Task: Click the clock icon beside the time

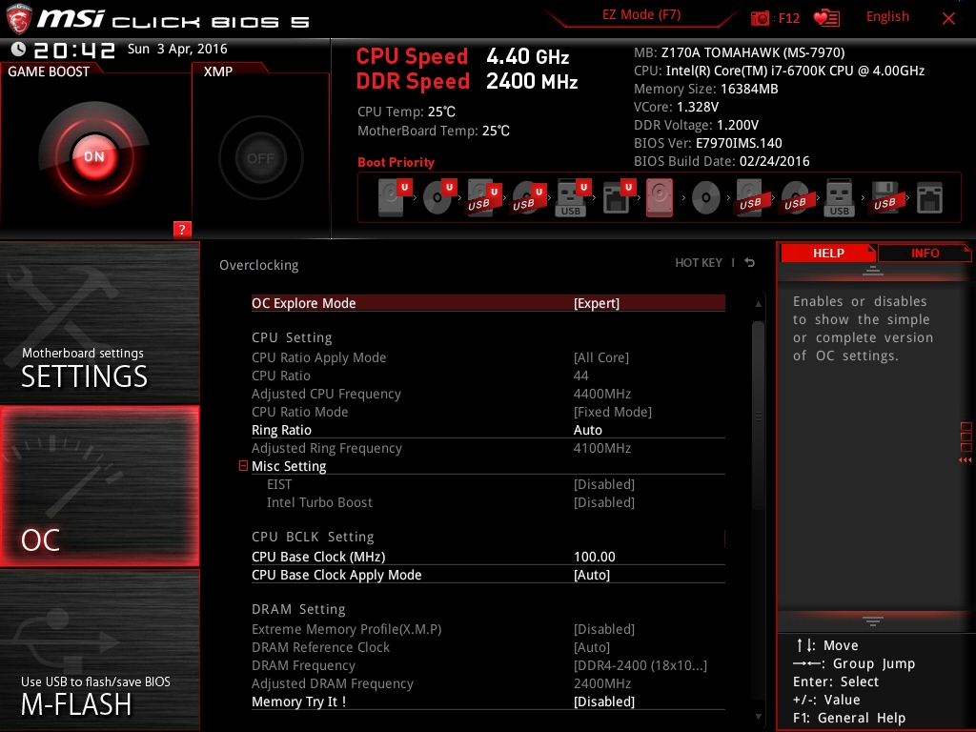Action: click(x=19, y=50)
